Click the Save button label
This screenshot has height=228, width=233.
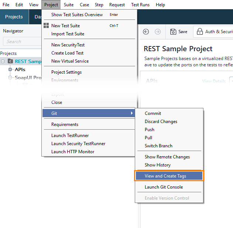point(183,32)
